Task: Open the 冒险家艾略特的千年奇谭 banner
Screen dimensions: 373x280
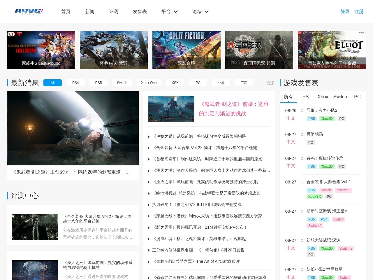Action: (332, 50)
